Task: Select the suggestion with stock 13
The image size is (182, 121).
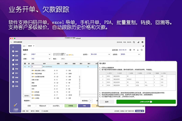Action: pyautogui.click(x=55, y=77)
